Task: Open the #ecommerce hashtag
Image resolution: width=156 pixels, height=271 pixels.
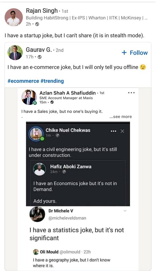Action: [x=23, y=81]
